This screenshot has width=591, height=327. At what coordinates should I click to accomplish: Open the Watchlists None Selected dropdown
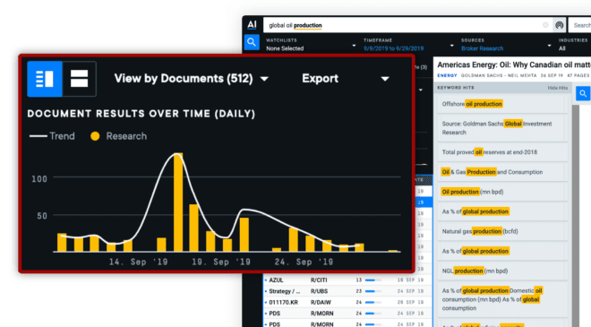click(x=311, y=45)
